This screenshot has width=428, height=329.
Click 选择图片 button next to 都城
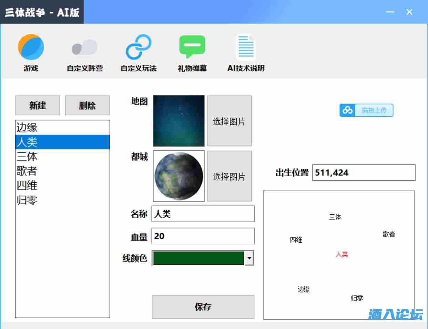pos(229,176)
